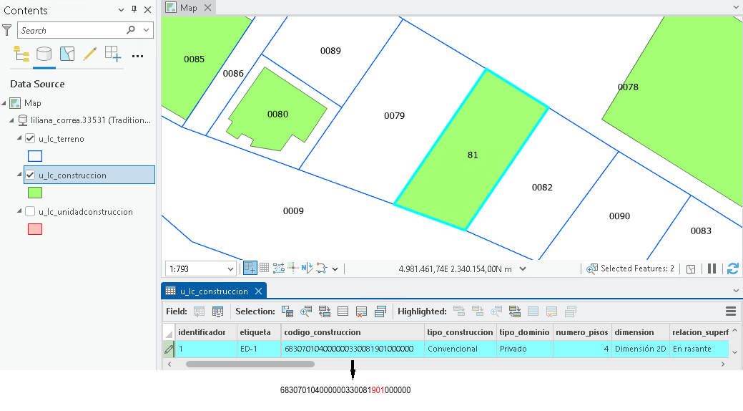Open the attribute table menu icon
743x411 pixels.
pos(731,311)
